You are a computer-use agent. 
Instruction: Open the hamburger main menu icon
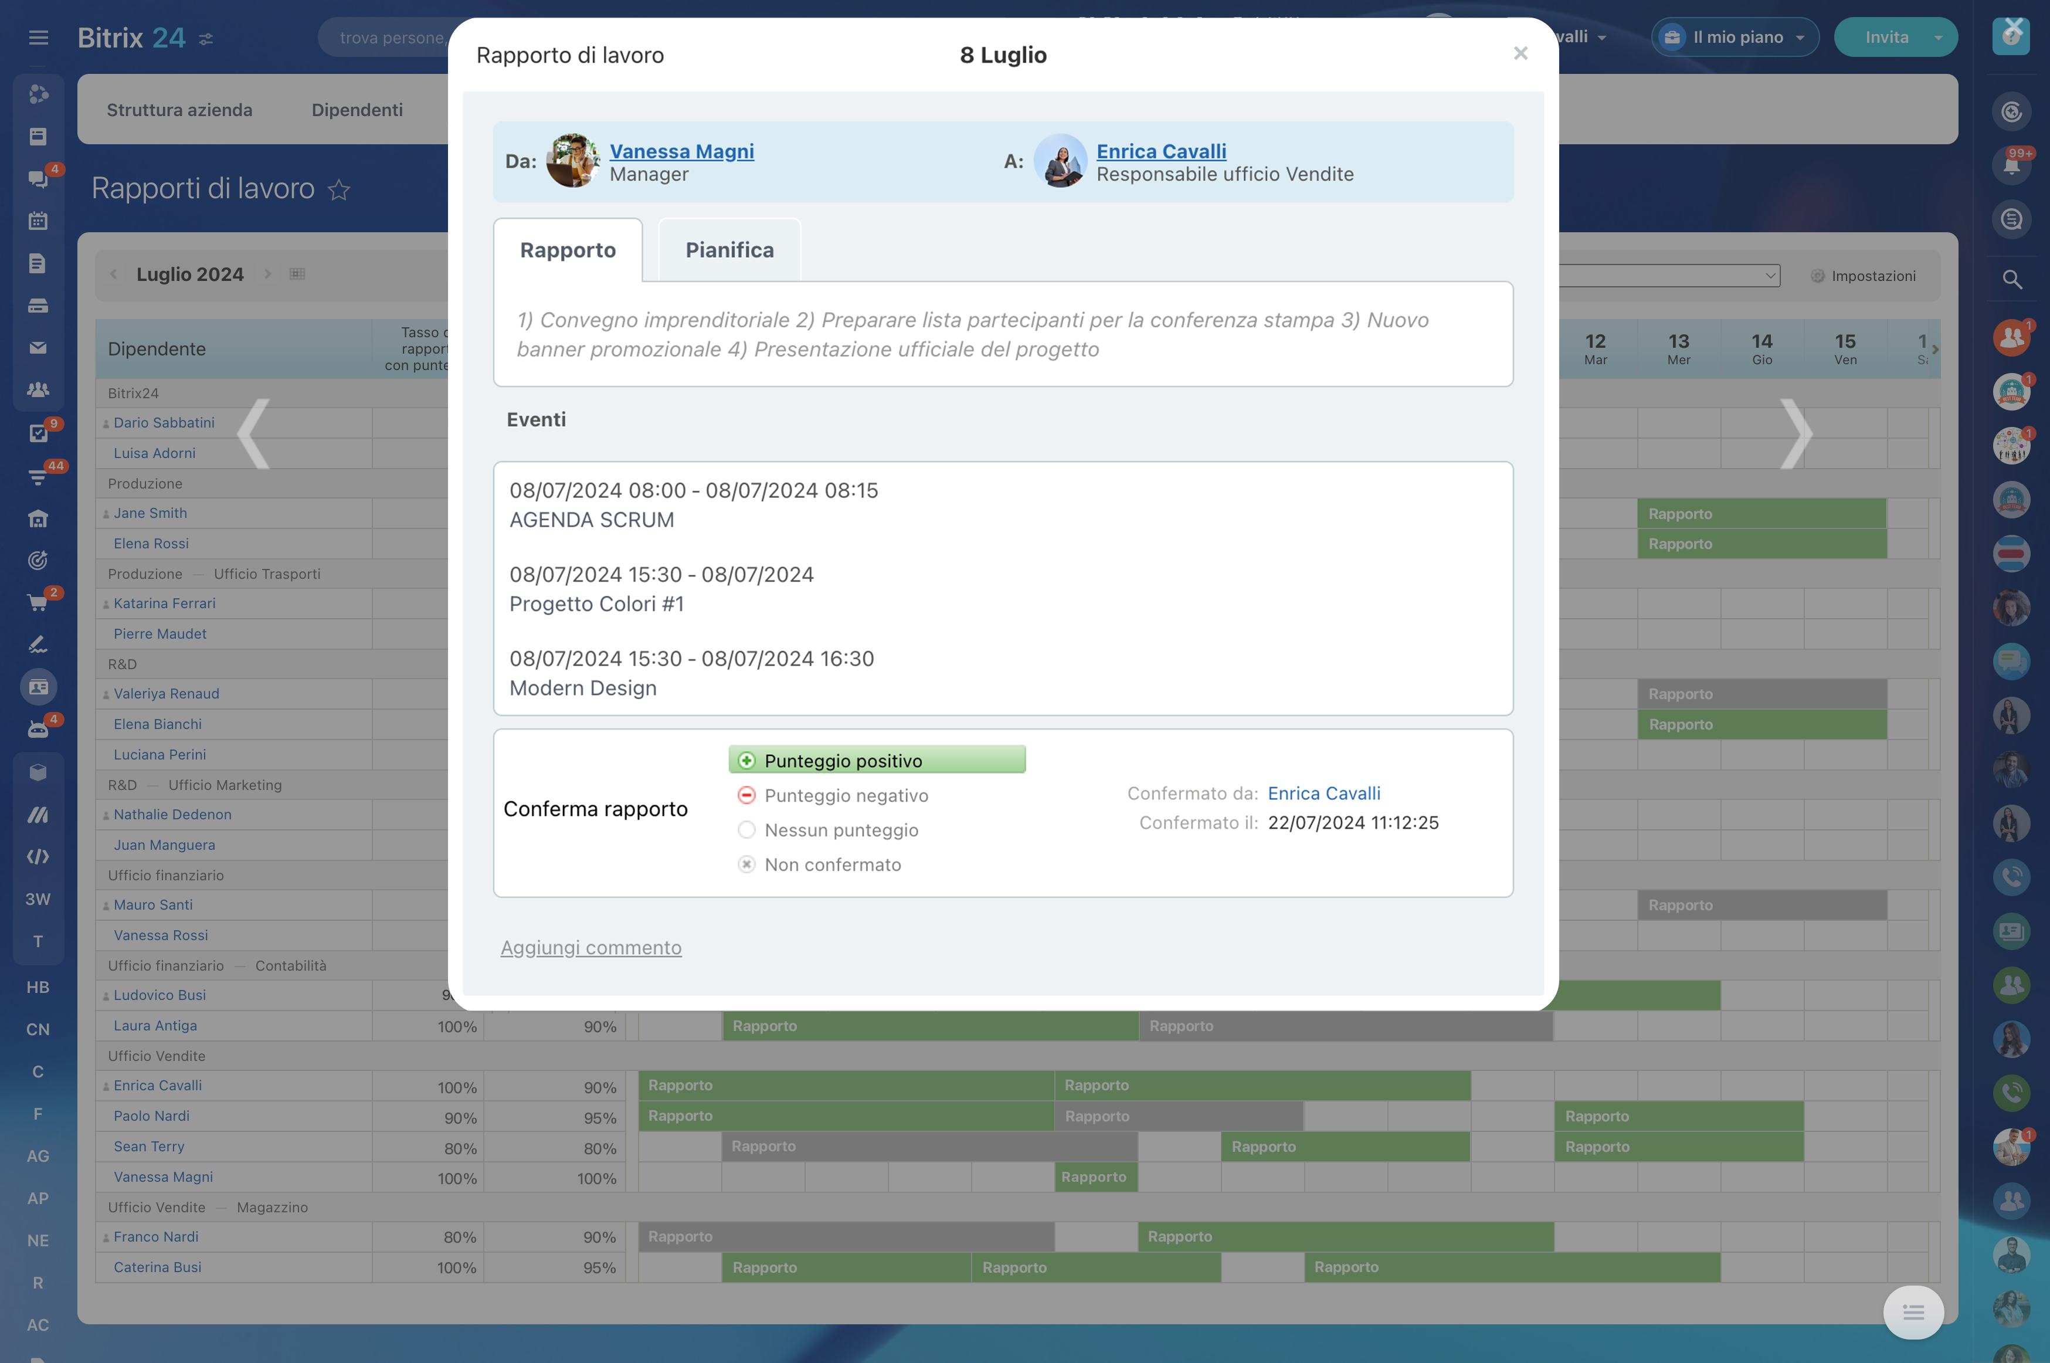tap(38, 38)
